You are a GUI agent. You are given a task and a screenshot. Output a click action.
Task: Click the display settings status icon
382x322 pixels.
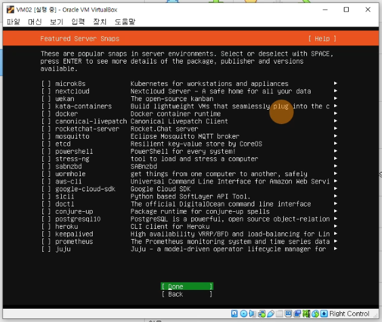click(288, 314)
